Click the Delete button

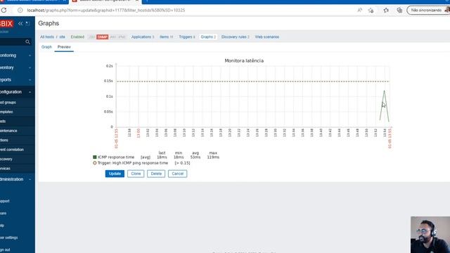click(156, 174)
